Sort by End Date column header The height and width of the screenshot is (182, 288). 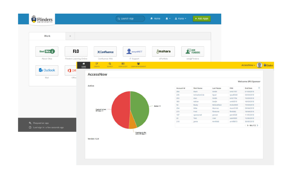[249, 88]
